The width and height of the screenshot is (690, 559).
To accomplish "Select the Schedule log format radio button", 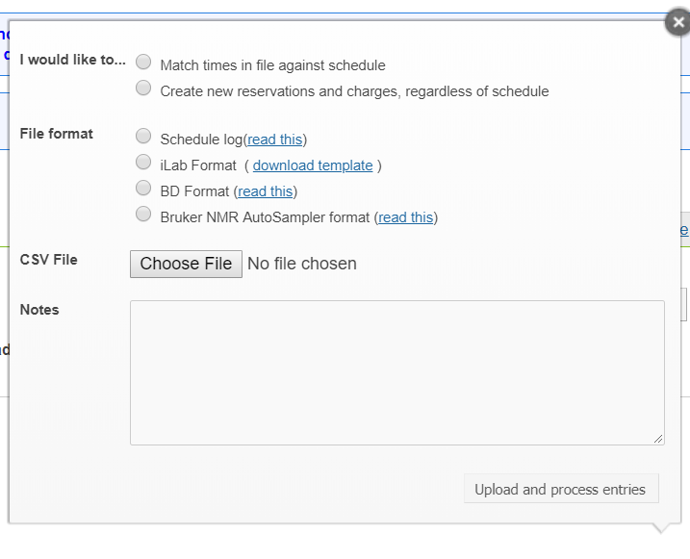I will click(143, 136).
